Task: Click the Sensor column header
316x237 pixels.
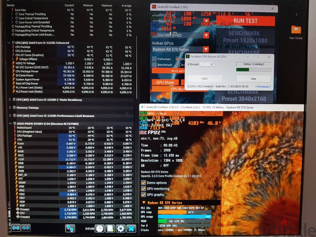Action: [11, 5]
